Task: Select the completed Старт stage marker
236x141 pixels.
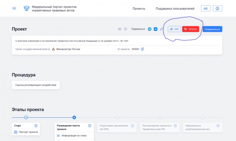Action: coord(26,117)
